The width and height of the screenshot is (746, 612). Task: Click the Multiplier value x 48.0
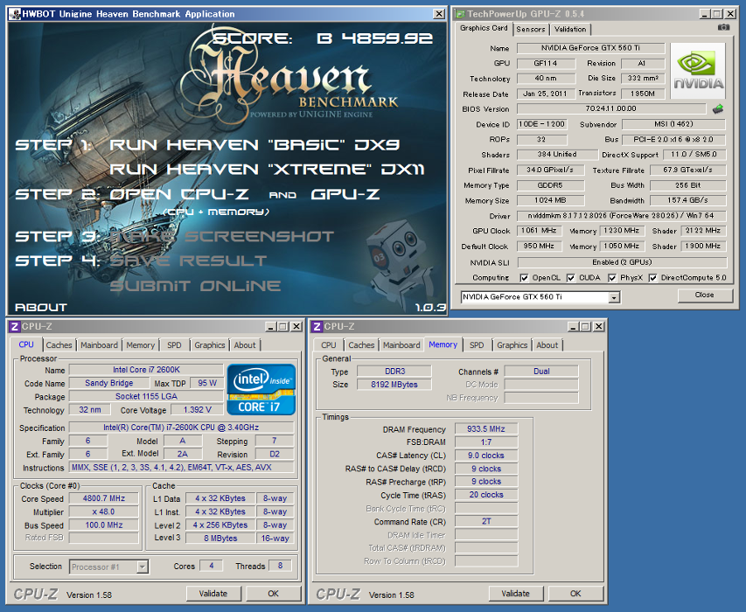pyautogui.click(x=104, y=511)
